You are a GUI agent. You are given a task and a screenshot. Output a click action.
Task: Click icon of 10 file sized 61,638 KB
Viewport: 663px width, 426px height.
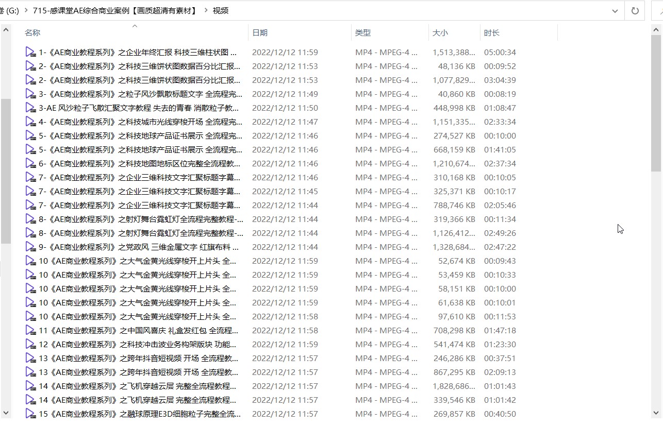[x=30, y=302]
